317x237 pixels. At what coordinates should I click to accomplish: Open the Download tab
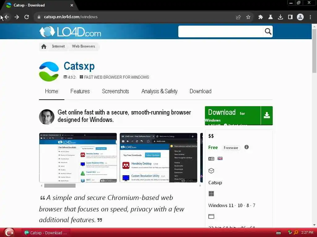pyautogui.click(x=200, y=91)
